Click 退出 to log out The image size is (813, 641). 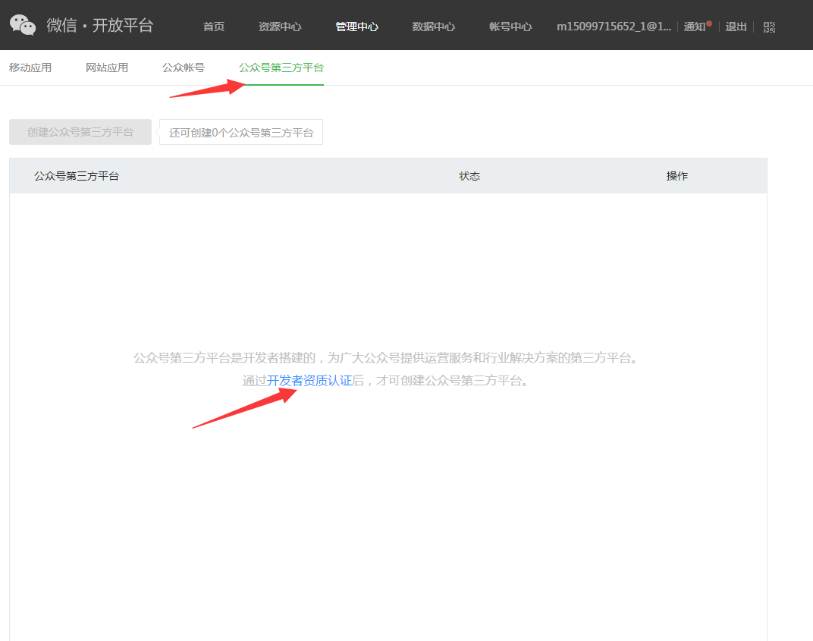pyautogui.click(x=736, y=27)
